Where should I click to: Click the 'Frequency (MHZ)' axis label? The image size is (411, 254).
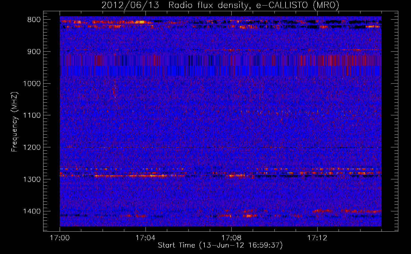coord(15,122)
